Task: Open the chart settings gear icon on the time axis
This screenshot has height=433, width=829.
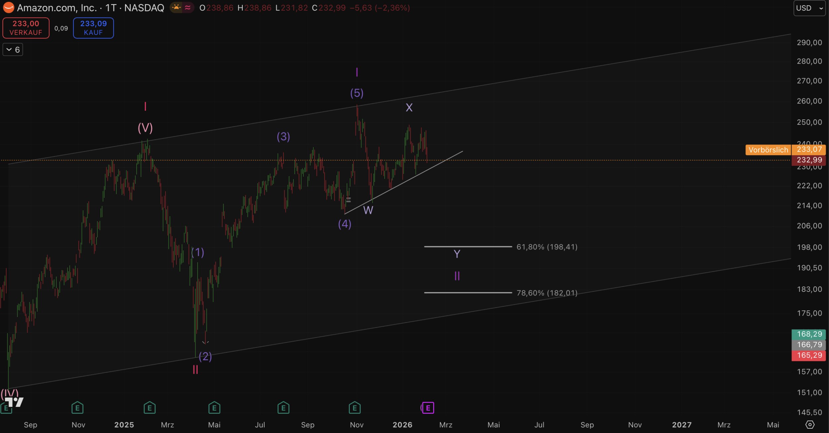Action: coord(810,425)
